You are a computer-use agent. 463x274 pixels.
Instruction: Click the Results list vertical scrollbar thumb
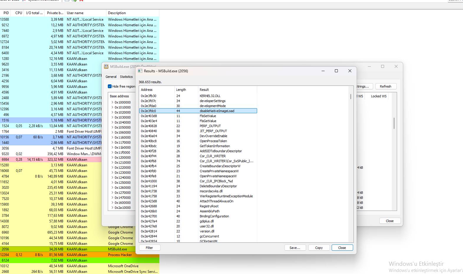(351, 96)
